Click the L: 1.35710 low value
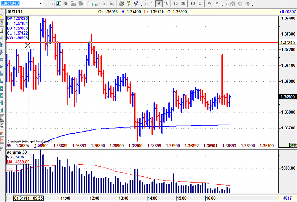Screen dimensions: 297x202 click(x=154, y=12)
